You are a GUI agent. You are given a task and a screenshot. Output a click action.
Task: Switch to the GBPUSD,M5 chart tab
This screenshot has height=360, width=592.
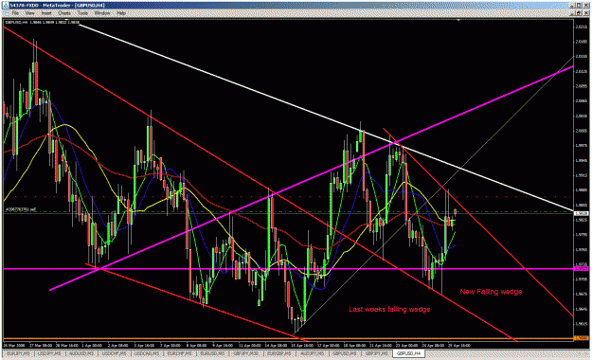coord(345,353)
